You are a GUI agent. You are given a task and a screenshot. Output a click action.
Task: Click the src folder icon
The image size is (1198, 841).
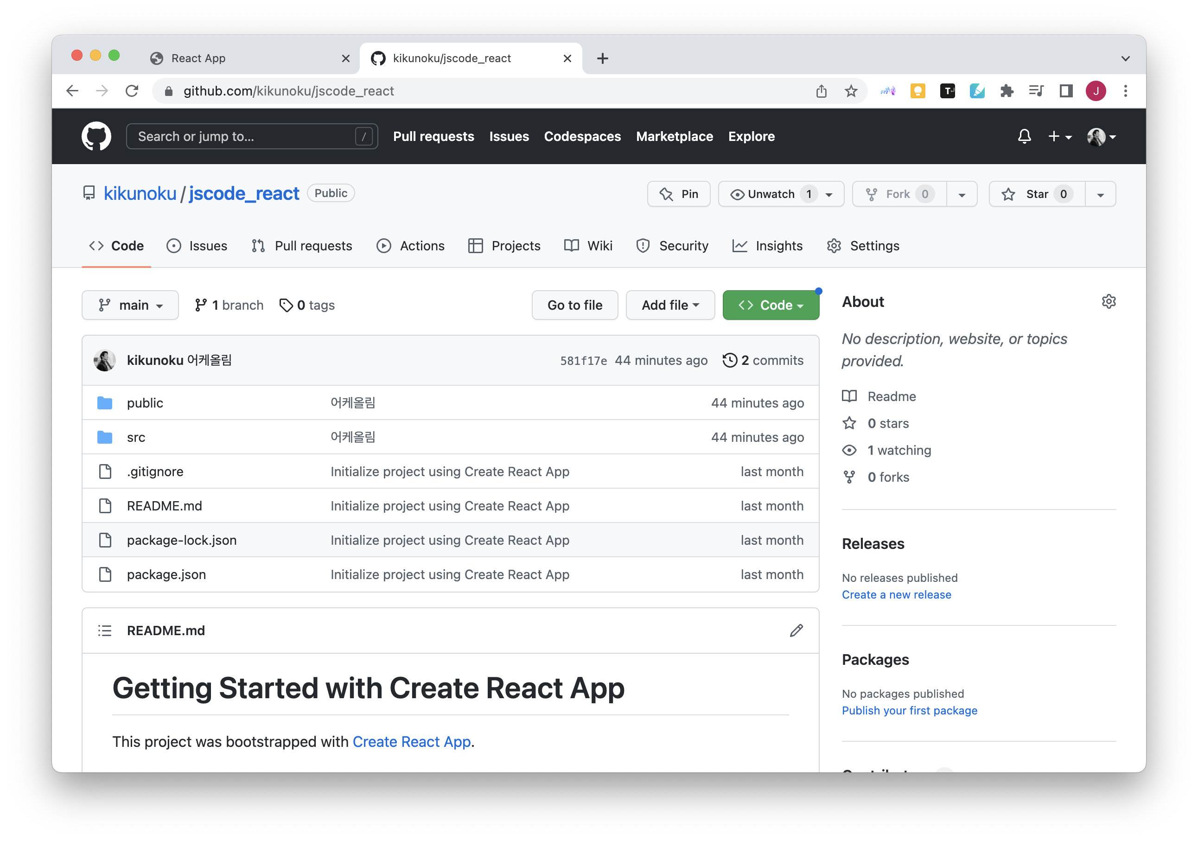pos(105,437)
